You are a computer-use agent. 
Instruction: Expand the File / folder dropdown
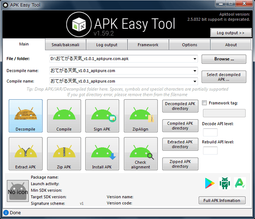(195, 59)
